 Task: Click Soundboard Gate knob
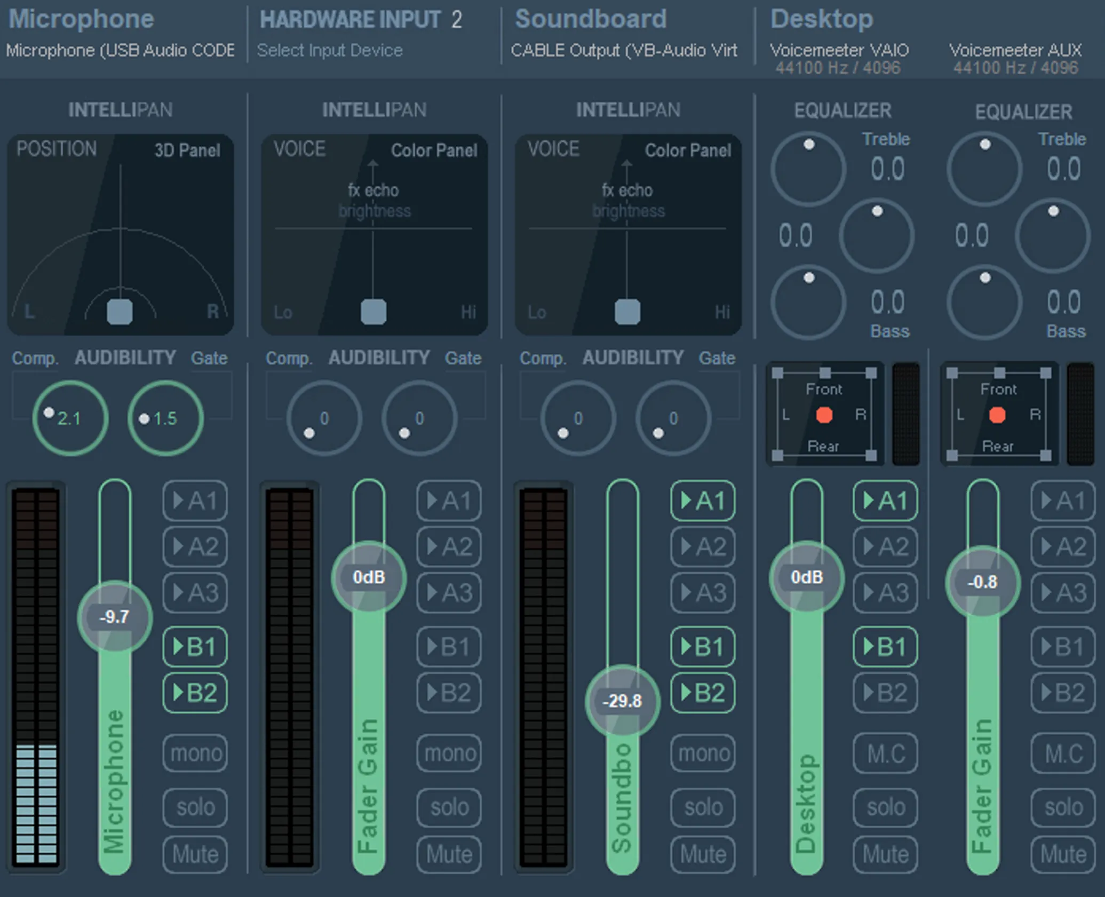[x=673, y=418]
